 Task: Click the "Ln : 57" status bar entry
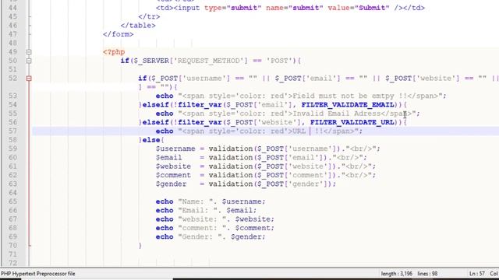[476, 274]
